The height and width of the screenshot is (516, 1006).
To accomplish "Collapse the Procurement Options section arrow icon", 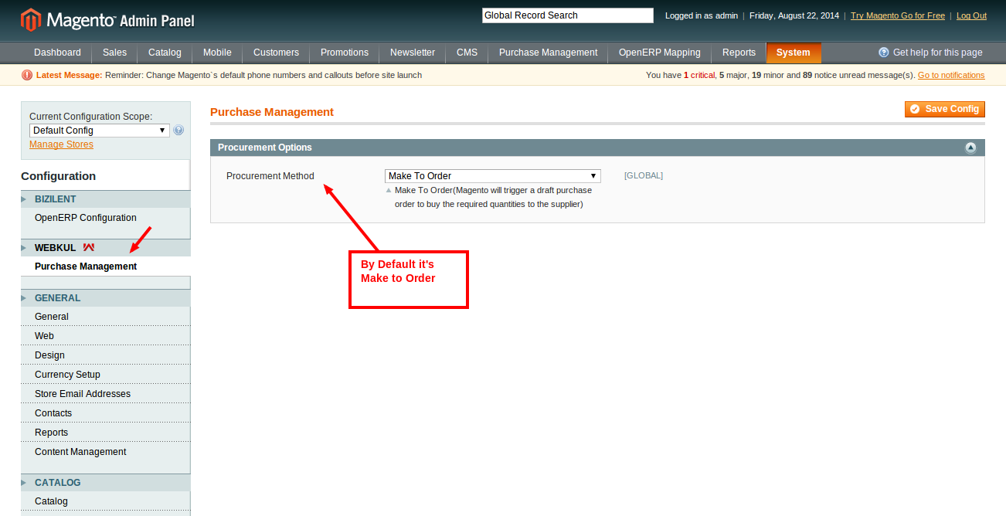I will 970,148.
